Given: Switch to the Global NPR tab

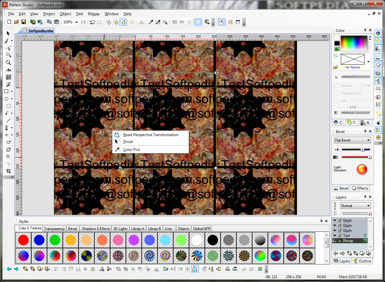Looking at the screenshot, I should coord(202,229).
